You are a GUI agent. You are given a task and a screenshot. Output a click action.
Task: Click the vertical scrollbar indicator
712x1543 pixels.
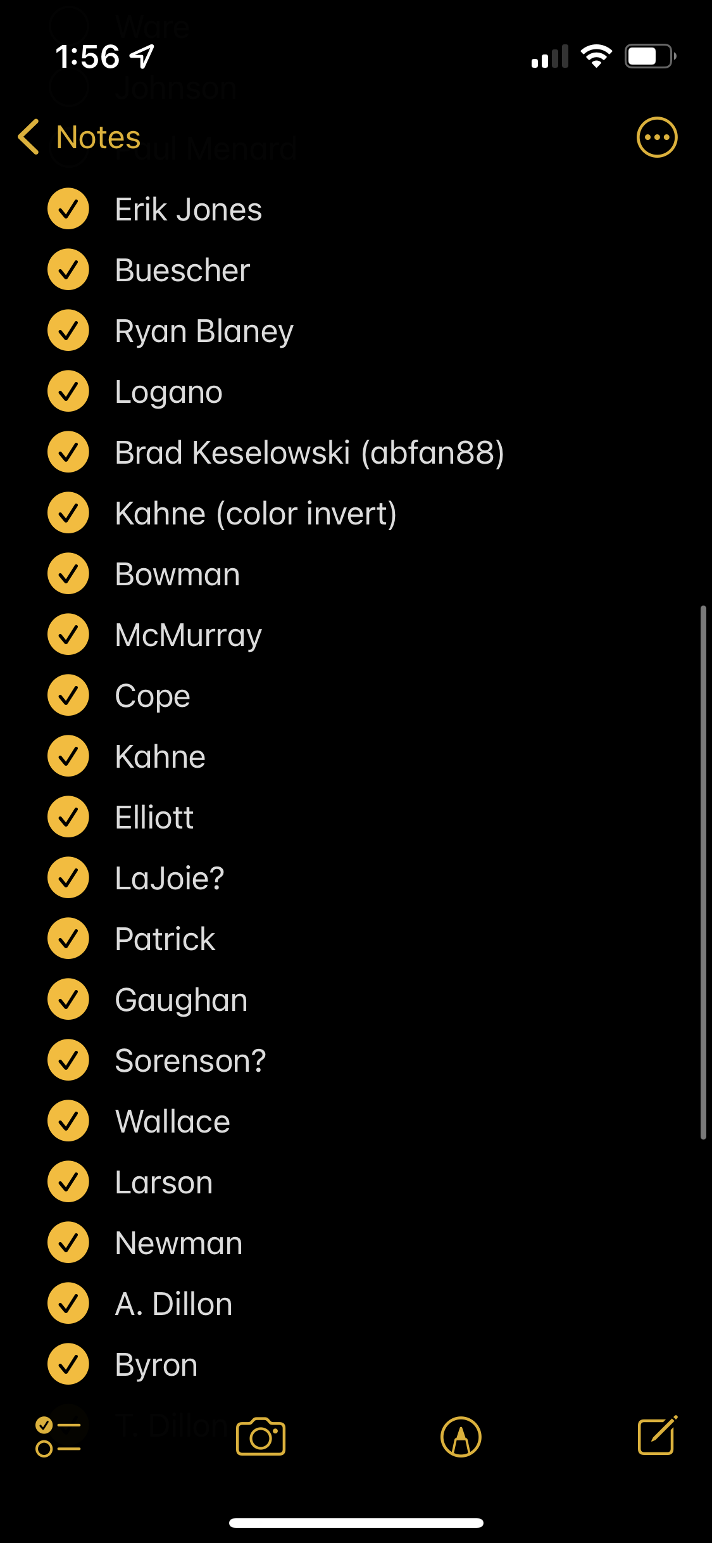coord(703,872)
